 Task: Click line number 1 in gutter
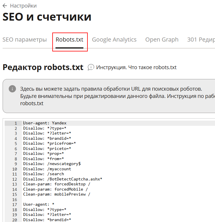16,123
